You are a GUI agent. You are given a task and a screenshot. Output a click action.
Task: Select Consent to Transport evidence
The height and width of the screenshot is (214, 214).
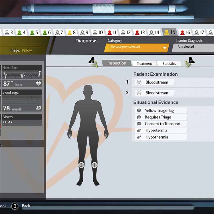161,124
